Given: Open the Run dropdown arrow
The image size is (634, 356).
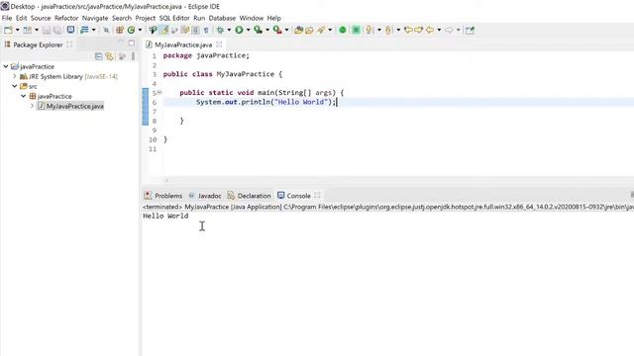Looking at the screenshot, I should coord(249,30).
